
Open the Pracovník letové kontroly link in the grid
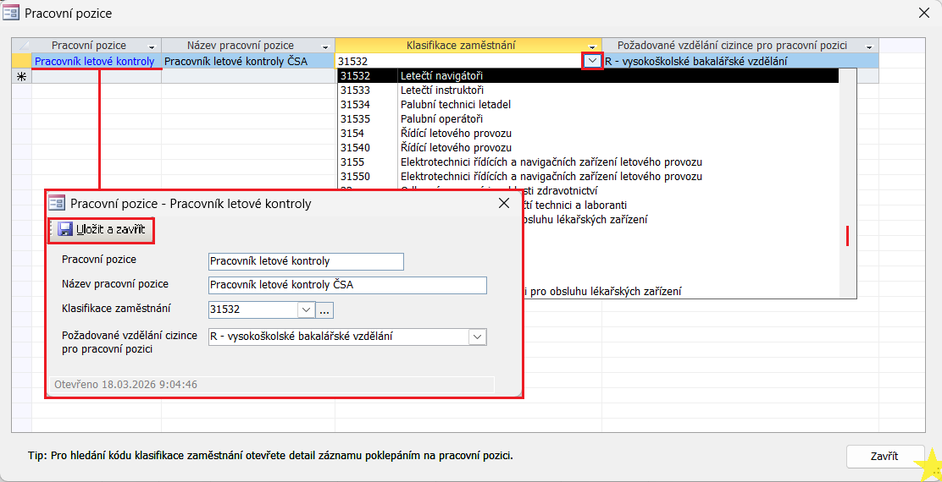click(95, 61)
